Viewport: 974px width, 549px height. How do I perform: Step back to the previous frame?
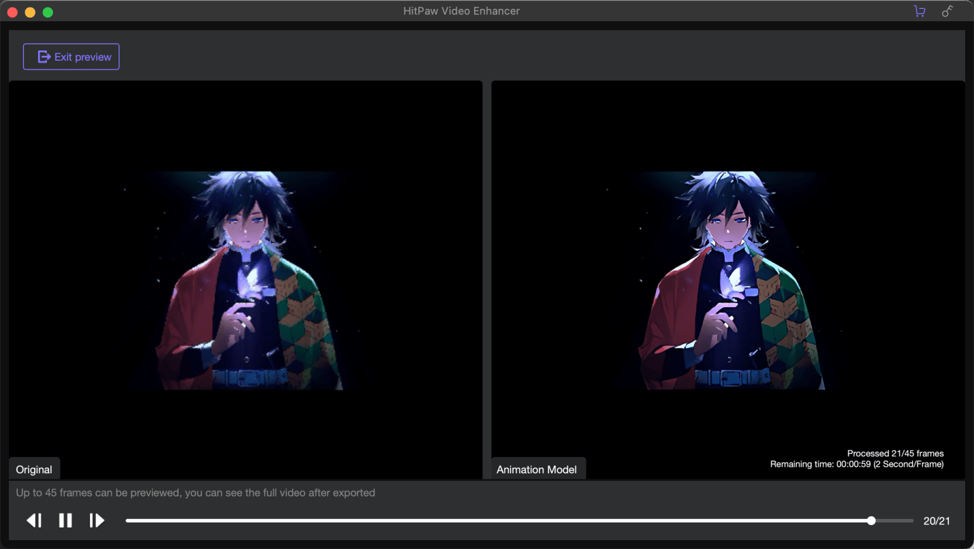[x=34, y=520]
